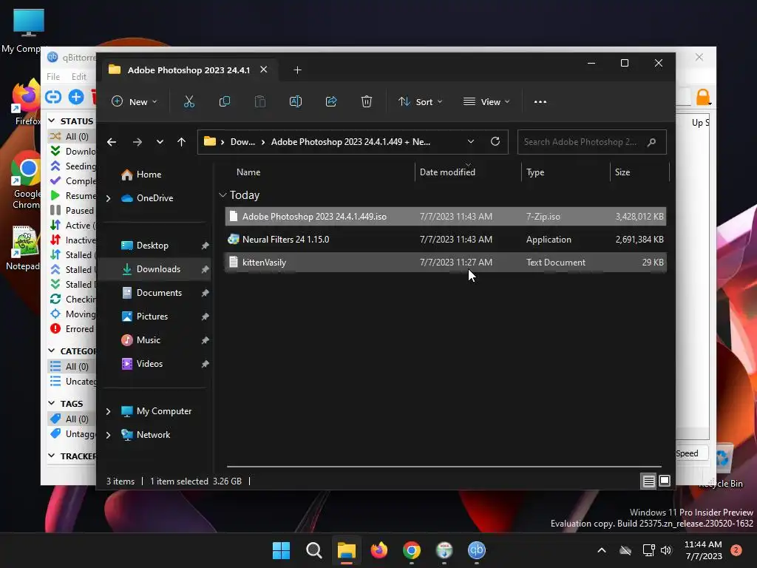Show hidden system tray icons
Image resolution: width=757 pixels, height=568 pixels.
click(602, 550)
